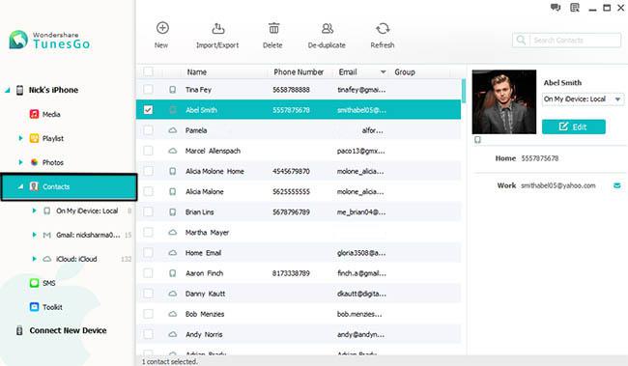Refresh the contacts list

click(x=383, y=35)
